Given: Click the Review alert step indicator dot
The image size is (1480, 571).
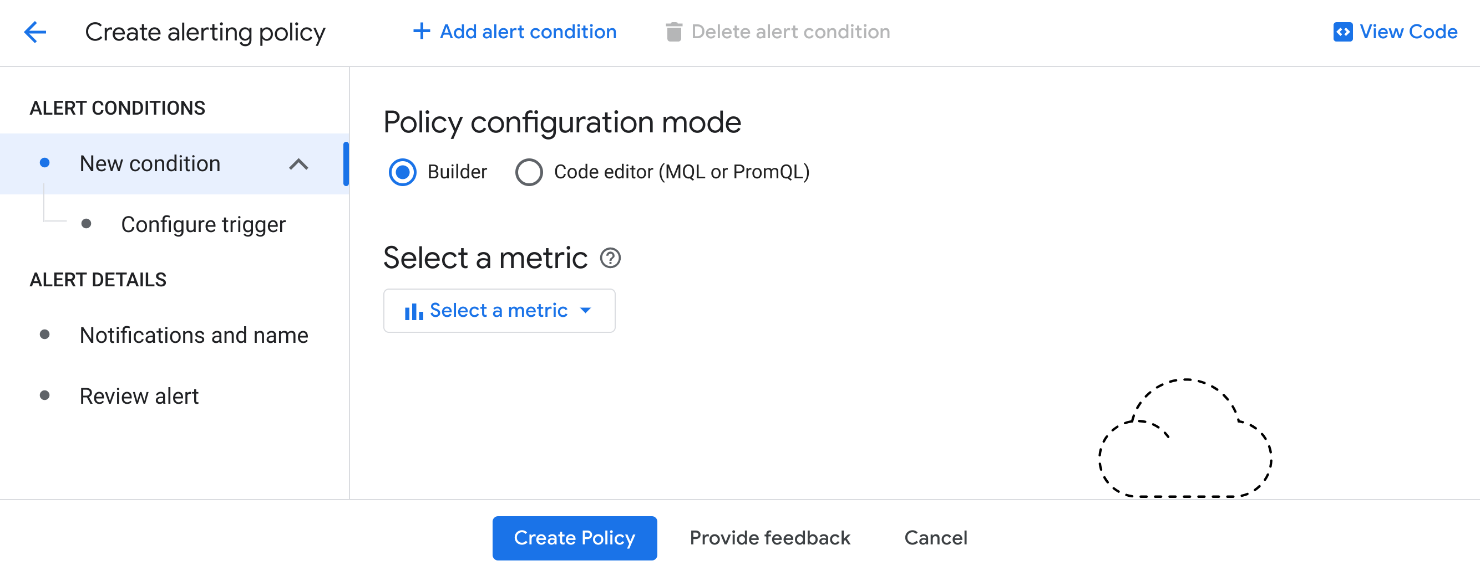Looking at the screenshot, I should [45, 395].
